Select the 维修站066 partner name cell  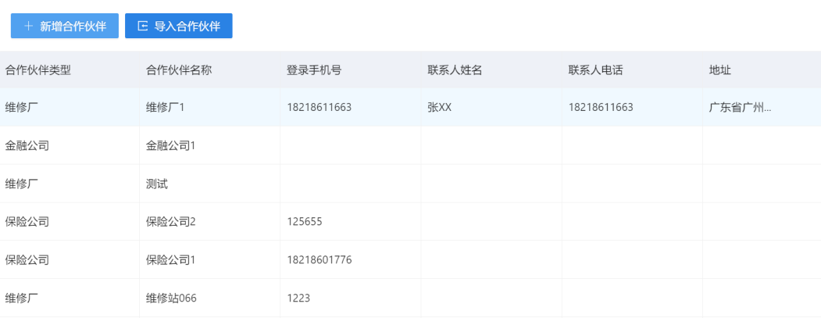pos(171,298)
